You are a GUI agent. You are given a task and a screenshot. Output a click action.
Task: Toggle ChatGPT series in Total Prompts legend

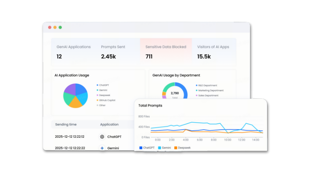[147, 148]
